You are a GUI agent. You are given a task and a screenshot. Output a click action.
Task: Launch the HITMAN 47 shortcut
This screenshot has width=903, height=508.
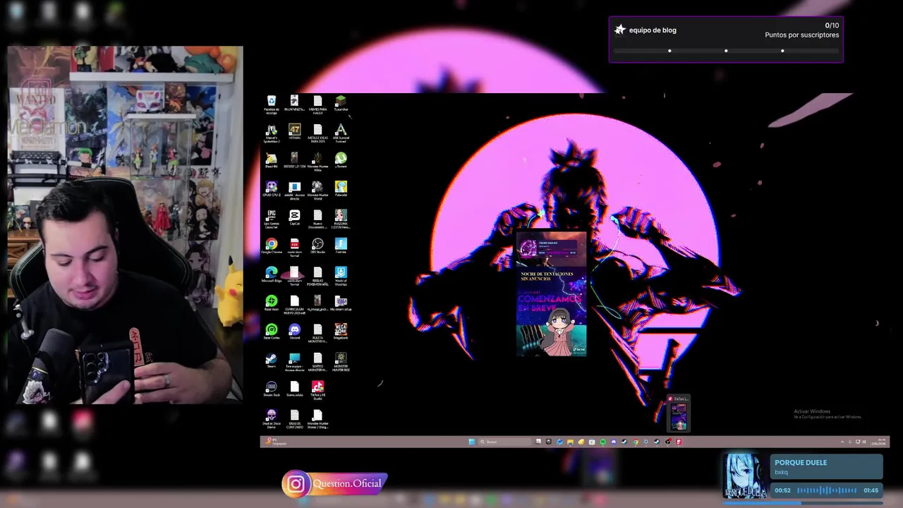(x=294, y=133)
